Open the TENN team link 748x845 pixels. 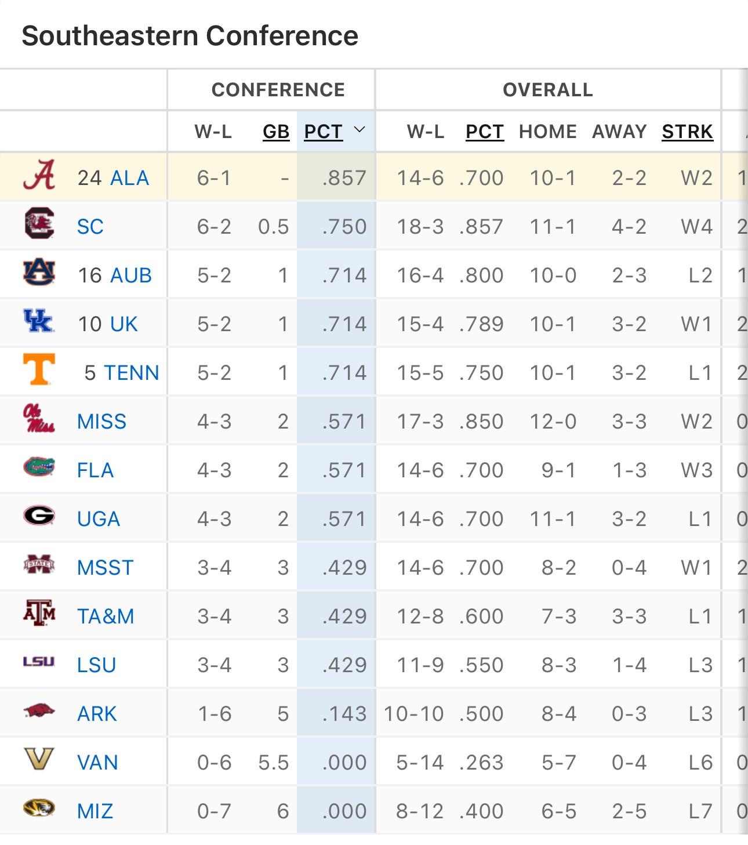[131, 373]
